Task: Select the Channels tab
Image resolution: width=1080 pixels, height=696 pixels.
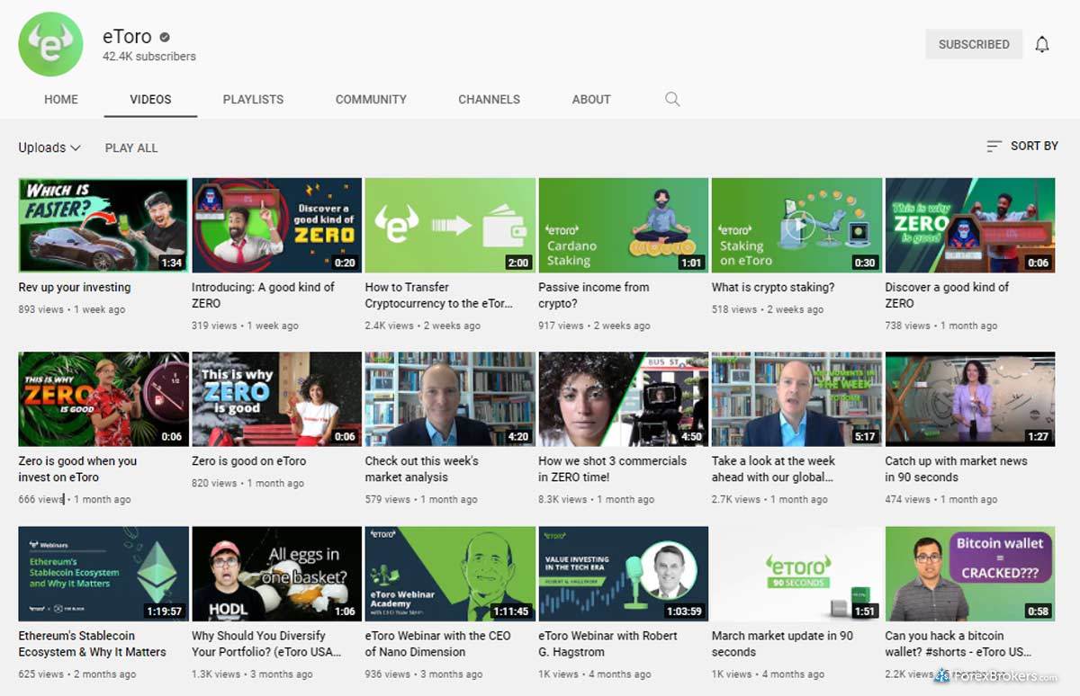Action: [x=489, y=99]
